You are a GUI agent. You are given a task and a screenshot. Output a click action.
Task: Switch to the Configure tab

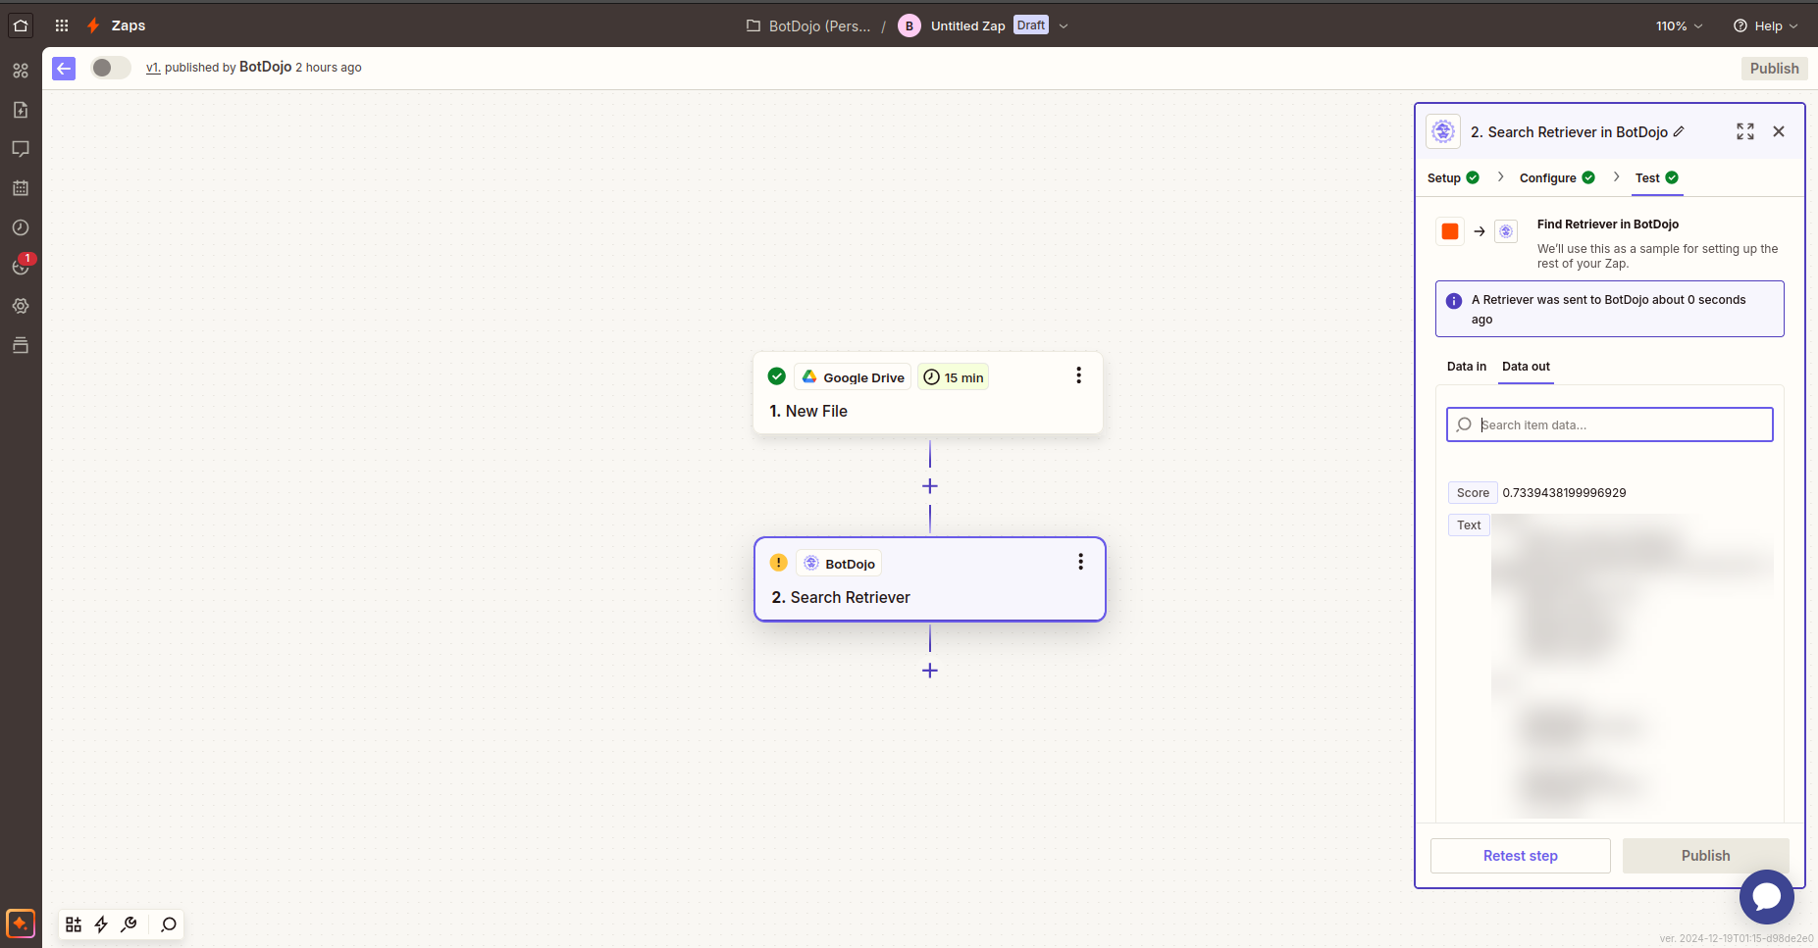(x=1557, y=177)
